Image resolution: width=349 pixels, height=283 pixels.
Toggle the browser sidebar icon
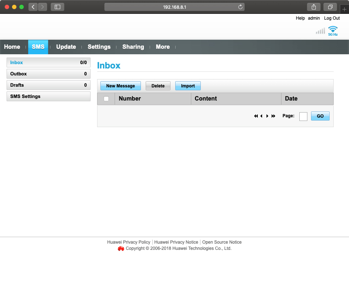57,7
